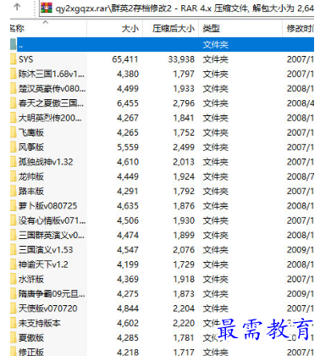Click the size value 4,844
The height and width of the screenshot is (356, 320).
pos(128,309)
